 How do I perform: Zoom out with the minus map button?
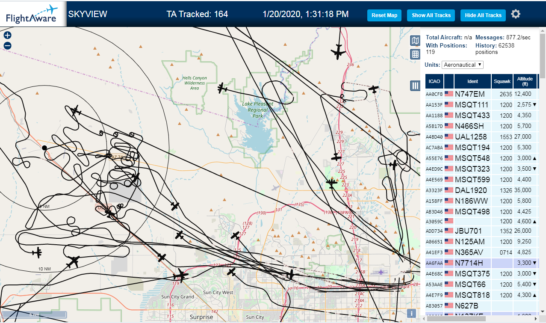pos(7,46)
